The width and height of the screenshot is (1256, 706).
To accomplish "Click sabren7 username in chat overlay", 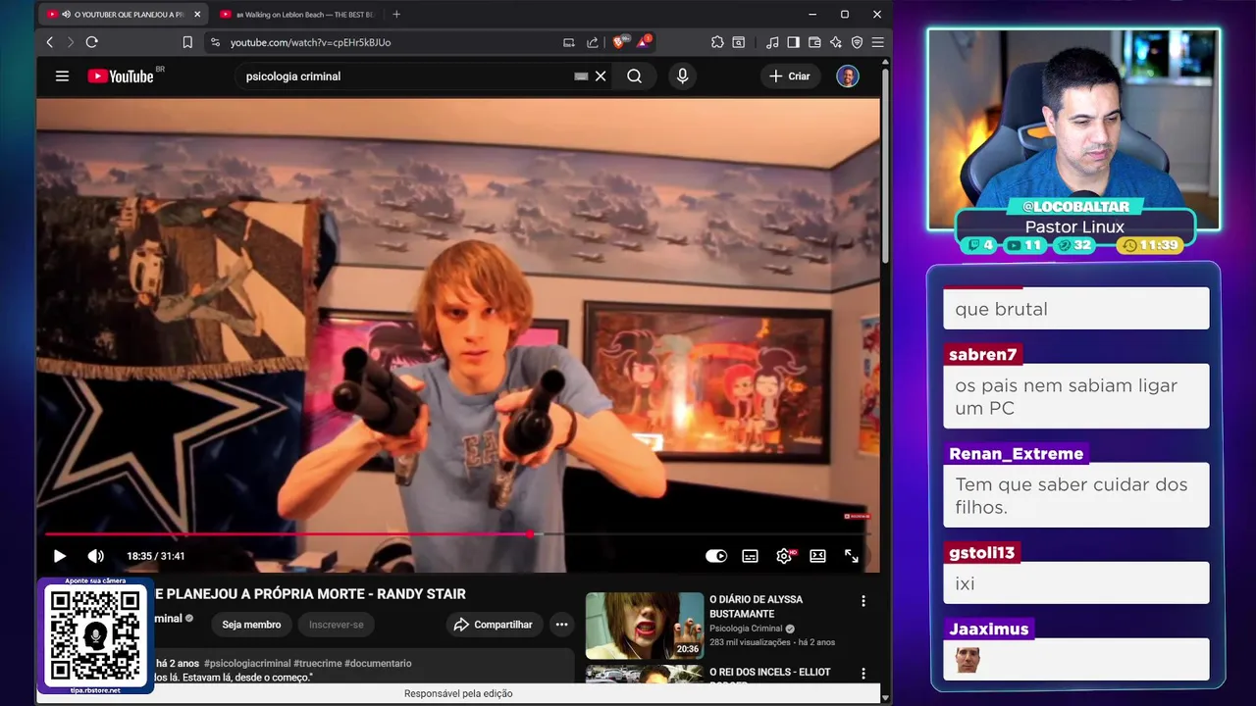I will pos(982,354).
